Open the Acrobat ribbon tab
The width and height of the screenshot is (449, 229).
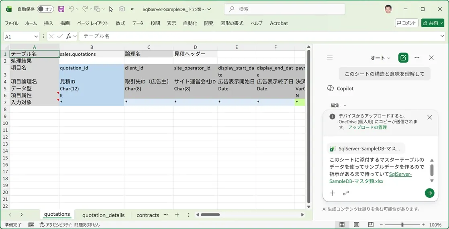[279, 23]
